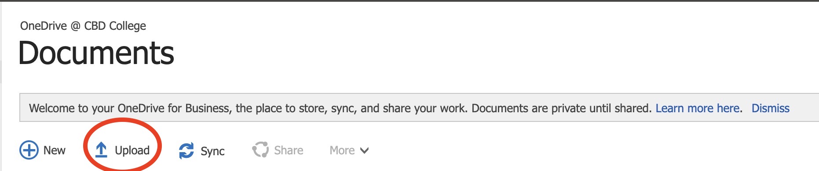Screen dimensions: 819x171
Task: Select the Share text label
Action: coord(289,150)
